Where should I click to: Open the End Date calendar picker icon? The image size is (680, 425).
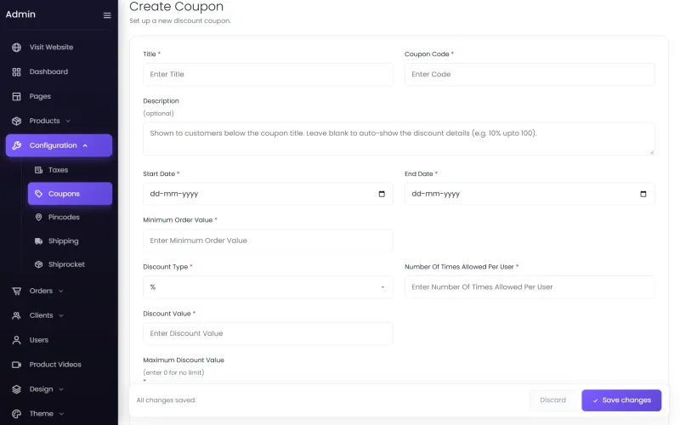(643, 194)
